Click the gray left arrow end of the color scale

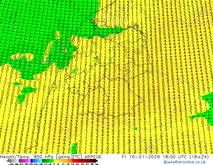pos(8,161)
